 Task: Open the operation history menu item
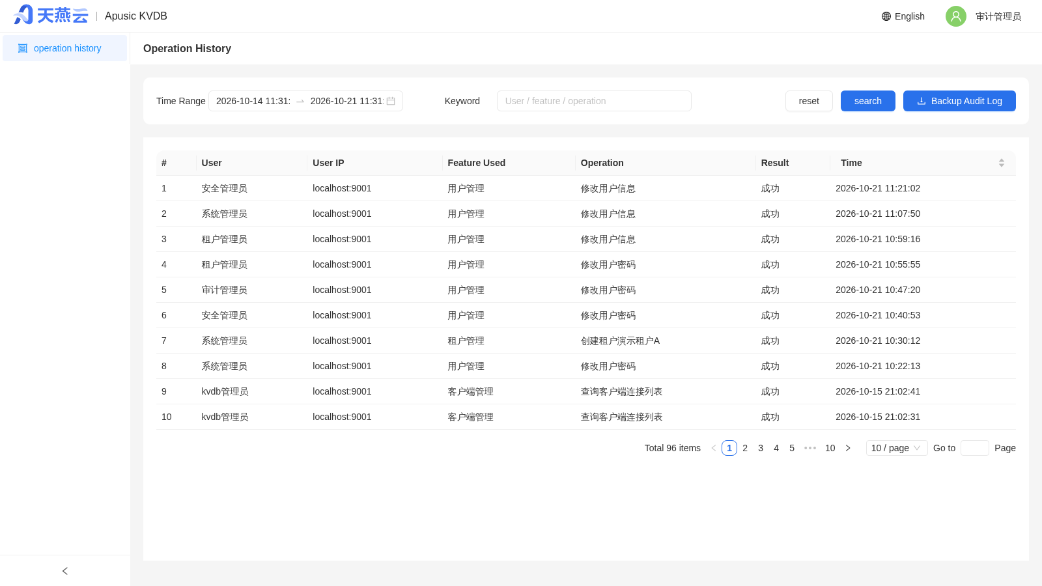(64, 48)
